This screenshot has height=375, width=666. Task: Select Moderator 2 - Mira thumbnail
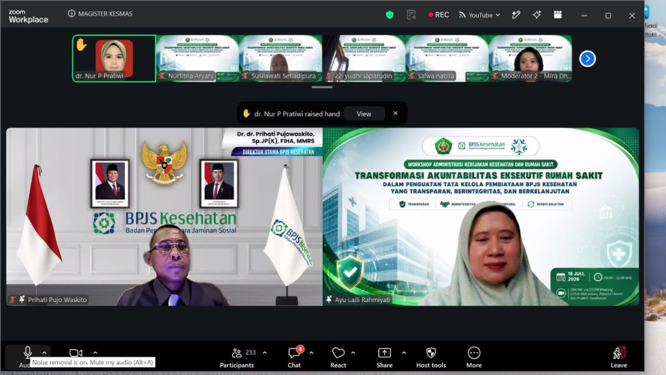tap(531, 58)
